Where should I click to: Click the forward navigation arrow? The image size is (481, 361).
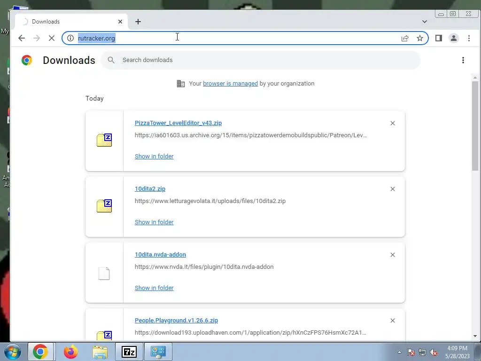[37, 38]
